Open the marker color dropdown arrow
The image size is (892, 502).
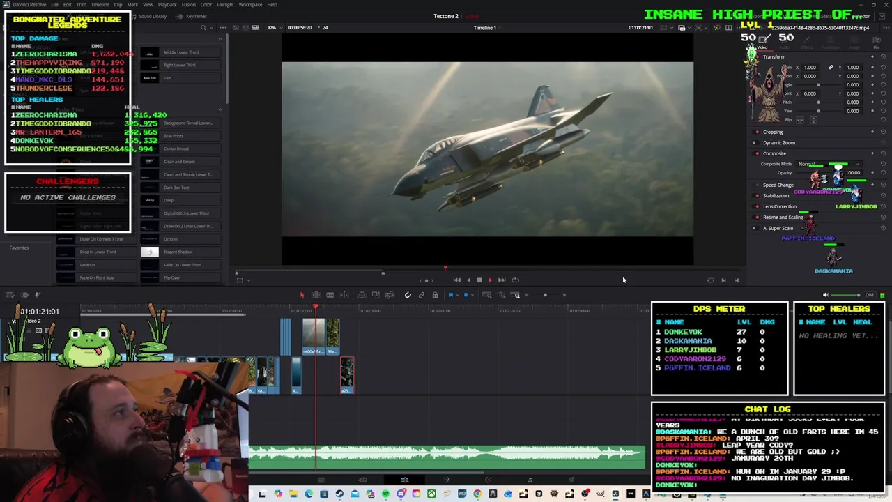tap(472, 295)
